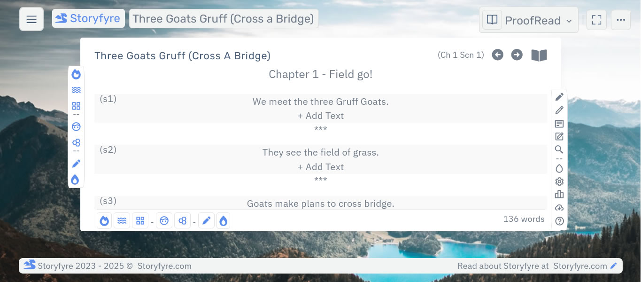Click the solid pencil in right toolbar
This screenshot has width=641, height=282.
click(x=559, y=97)
